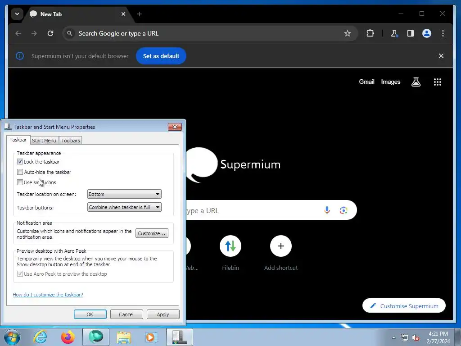Open the Filebin shortcut

pyautogui.click(x=230, y=253)
